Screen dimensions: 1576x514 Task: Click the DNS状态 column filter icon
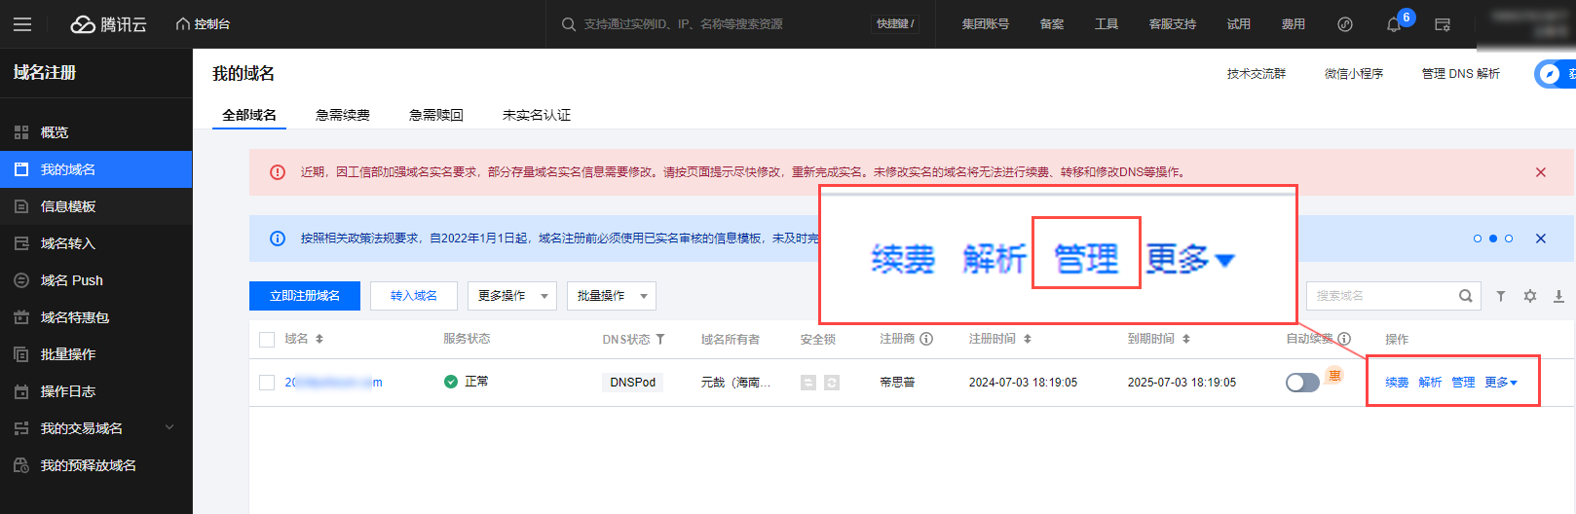coord(660,339)
